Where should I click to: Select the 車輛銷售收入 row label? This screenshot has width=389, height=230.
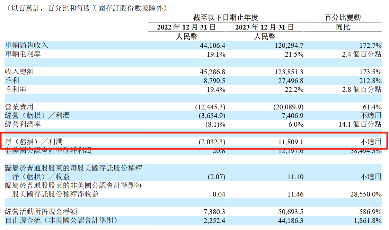(x=26, y=46)
